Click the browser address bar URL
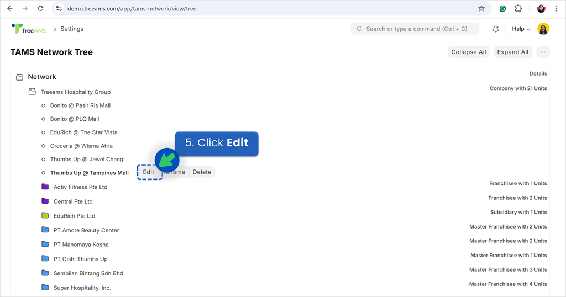The height and width of the screenshot is (297, 566). [132, 9]
